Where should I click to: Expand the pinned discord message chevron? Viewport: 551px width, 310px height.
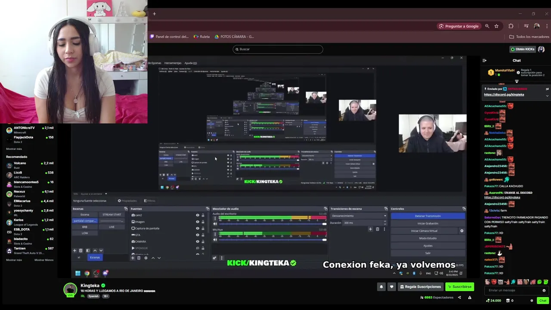coord(547,95)
